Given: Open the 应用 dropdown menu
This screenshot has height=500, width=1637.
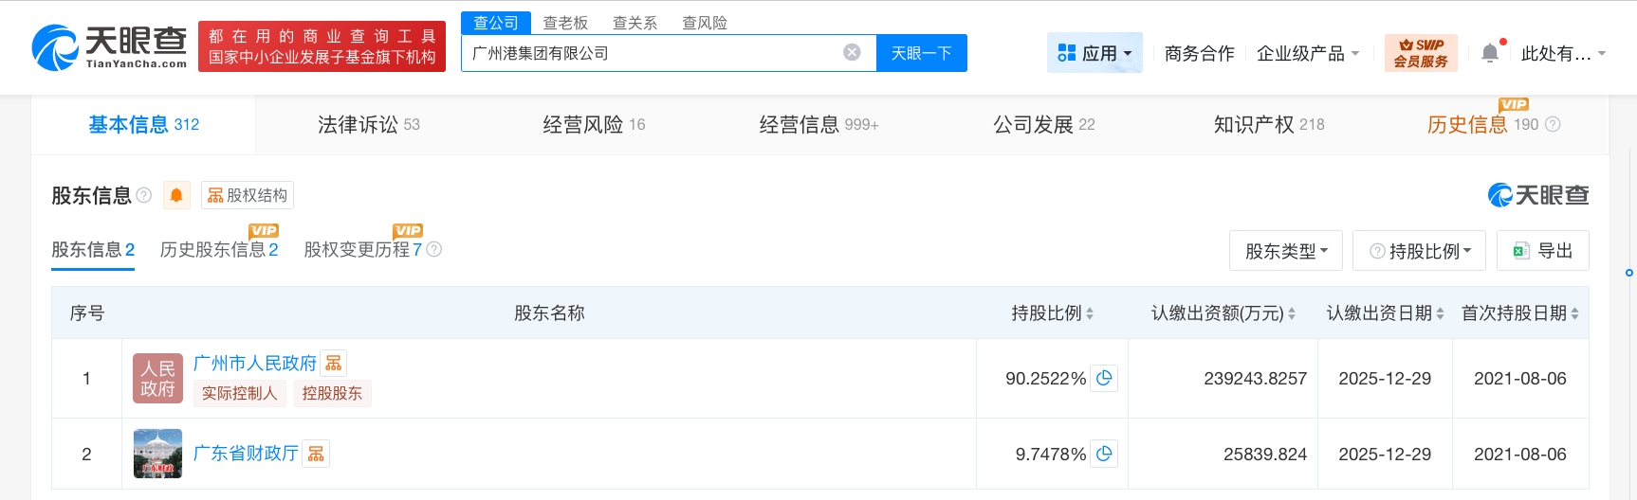Looking at the screenshot, I should coord(1094,53).
